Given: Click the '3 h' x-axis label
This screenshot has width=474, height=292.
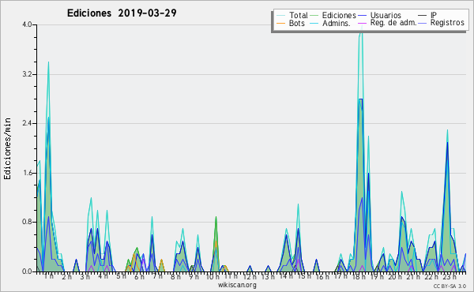Looking at the screenshot, I should click(85, 276).
